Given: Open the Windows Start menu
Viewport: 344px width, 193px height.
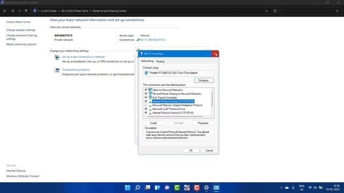Looking at the screenshot, I should click(127, 188).
